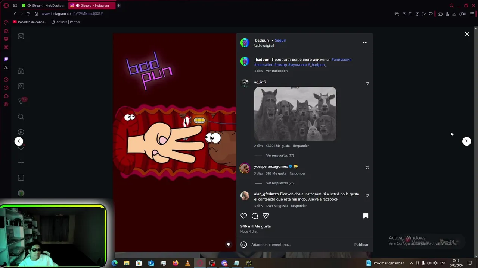Reload the current page

[x=28, y=14]
